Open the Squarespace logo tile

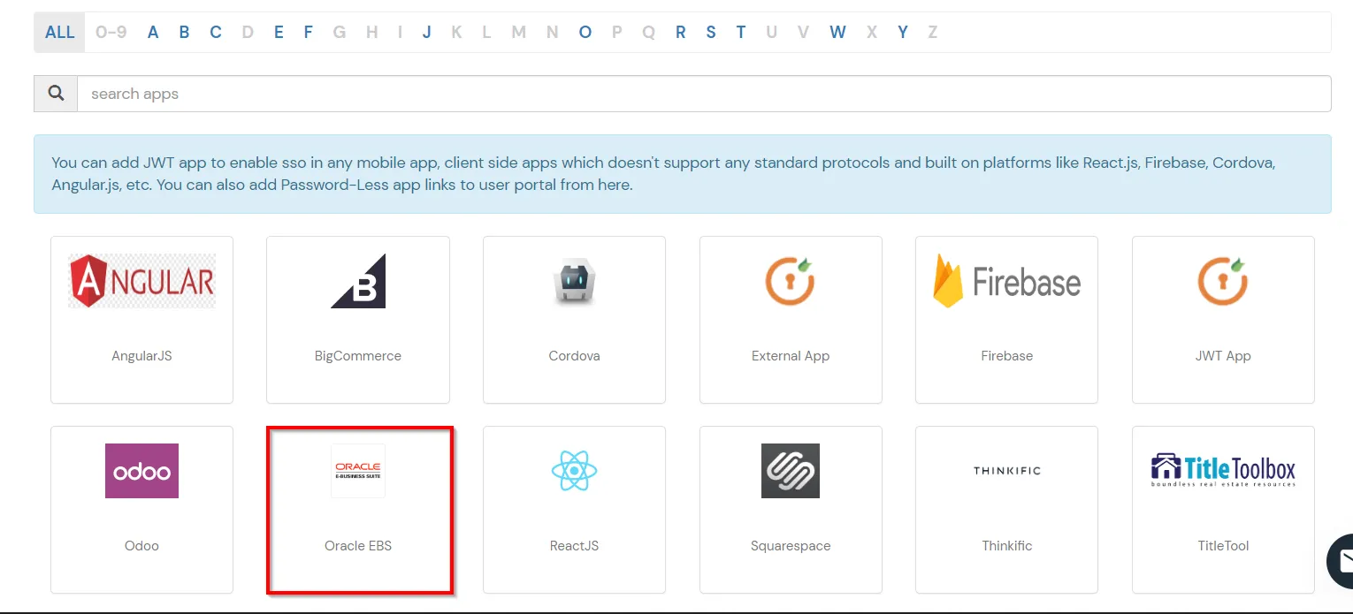point(790,471)
